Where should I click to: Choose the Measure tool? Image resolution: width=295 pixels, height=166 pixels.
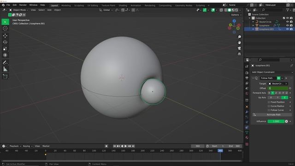point(5,69)
